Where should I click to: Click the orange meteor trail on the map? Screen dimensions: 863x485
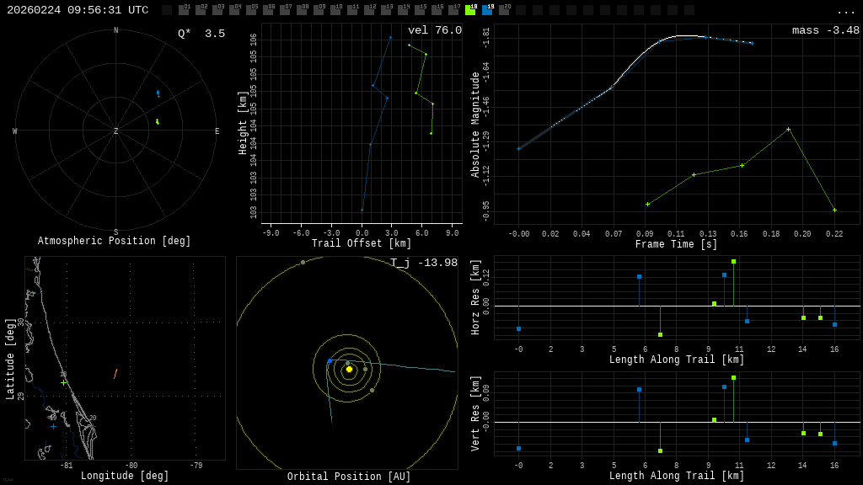[115, 374]
